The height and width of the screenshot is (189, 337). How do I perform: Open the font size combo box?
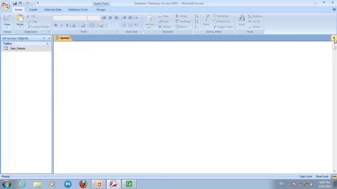(94, 18)
